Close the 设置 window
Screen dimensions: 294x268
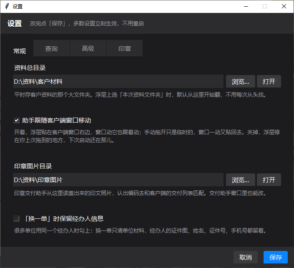click(x=284, y=6)
